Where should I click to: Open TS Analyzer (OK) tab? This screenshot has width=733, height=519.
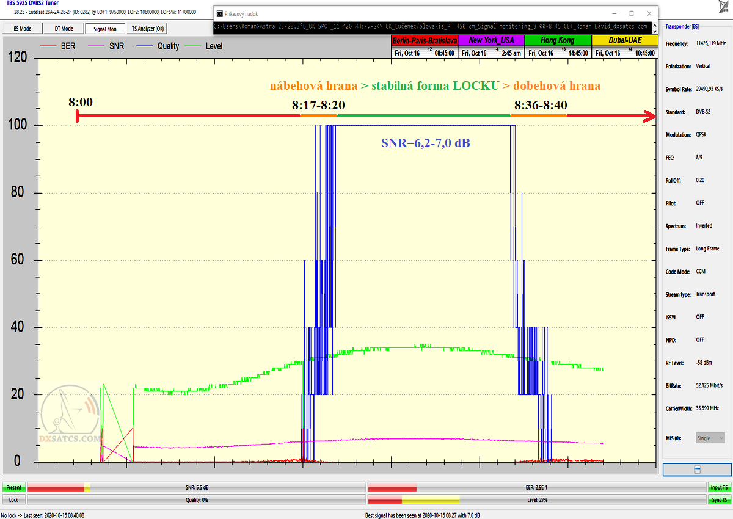(x=147, y=29)
